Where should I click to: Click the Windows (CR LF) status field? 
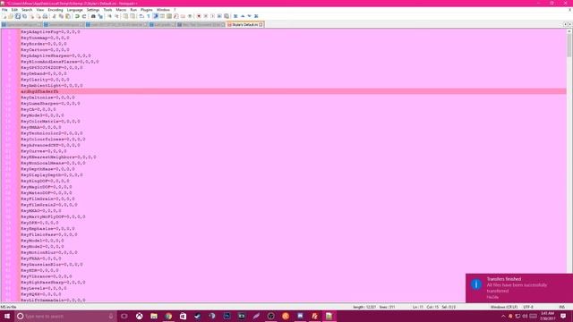click(503, 307)
